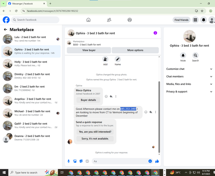
Task: Open Lulu 2 bed 2 bath conversation
Action: pyautogui.click(x=31, y=39)
